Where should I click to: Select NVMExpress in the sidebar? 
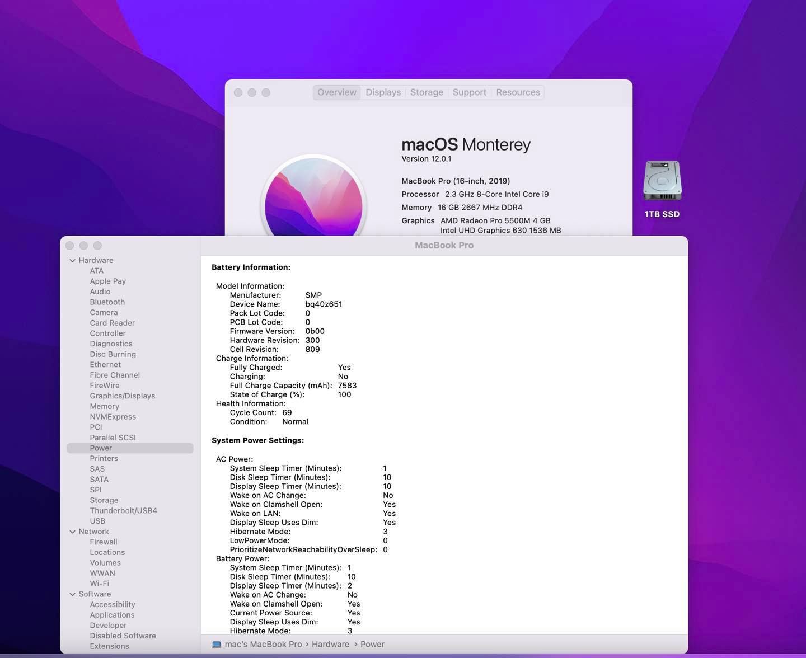(x=113, y=417)
